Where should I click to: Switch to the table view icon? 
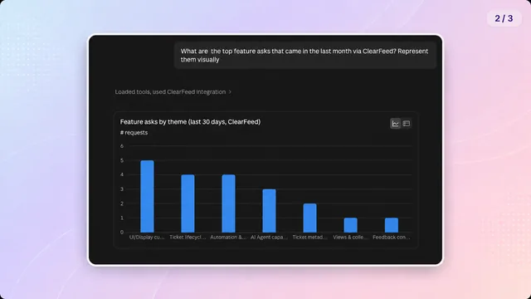(x=407, y=124)
